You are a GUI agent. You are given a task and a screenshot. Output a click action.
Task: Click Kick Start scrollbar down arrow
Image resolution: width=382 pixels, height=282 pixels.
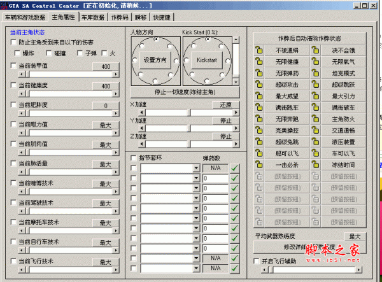pyautogui.click(x=236, y=82)
